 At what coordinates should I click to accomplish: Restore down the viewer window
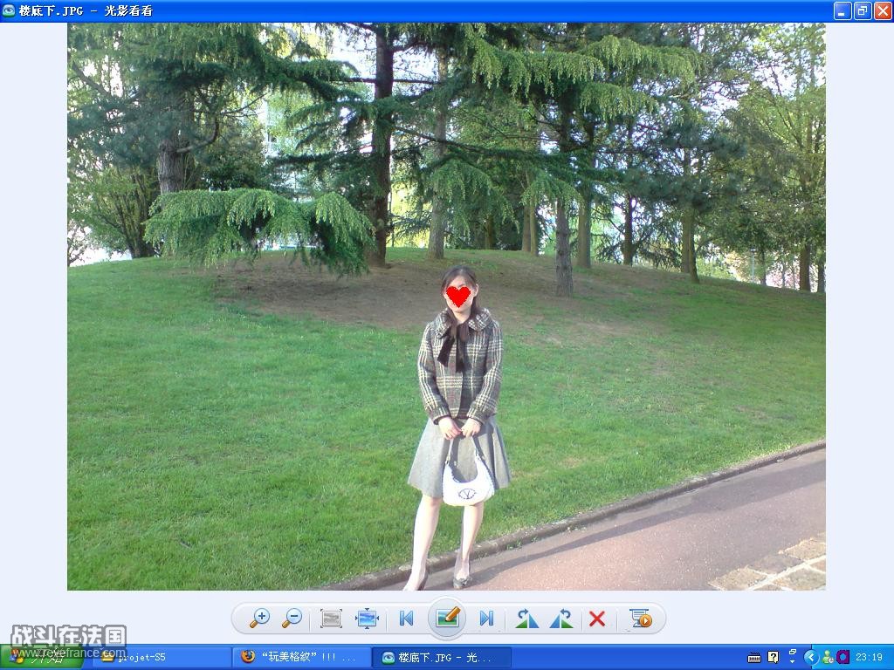(863, 10)
